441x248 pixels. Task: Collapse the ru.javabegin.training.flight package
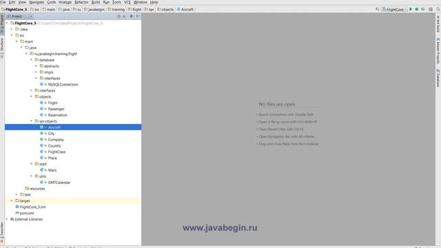click(26, 54)
